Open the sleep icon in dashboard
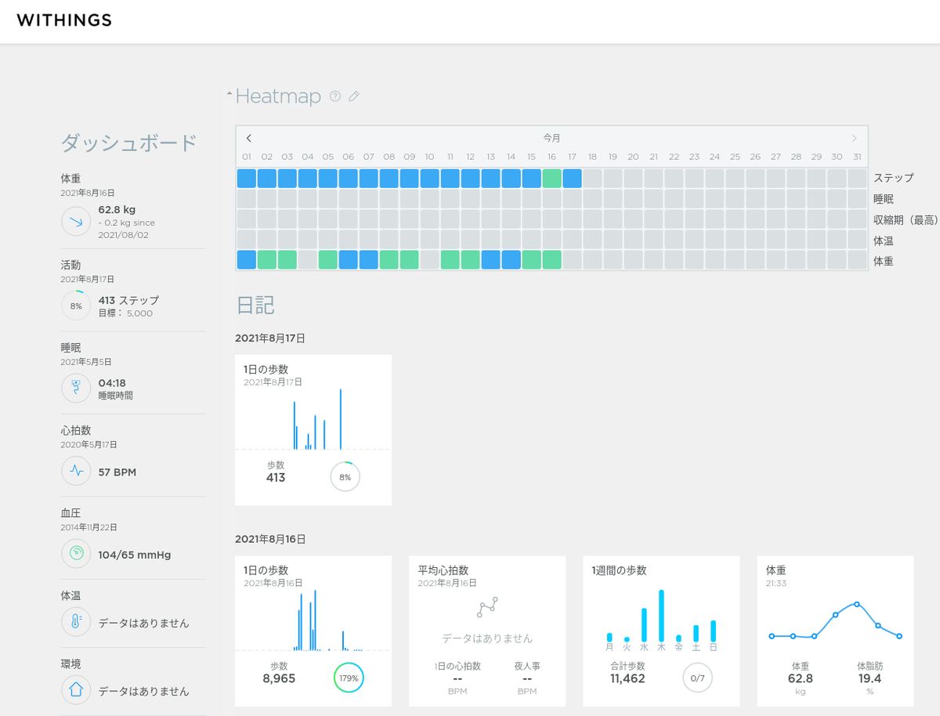This screenshot has width=940, height=716. click(76, 389)
